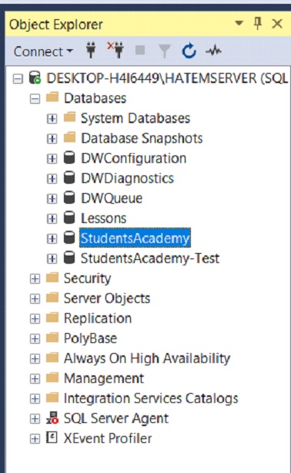Toggle the auto-hide pin icon
Image resolution: width=291 pixels, height=473 pixels.
[257, 23]
